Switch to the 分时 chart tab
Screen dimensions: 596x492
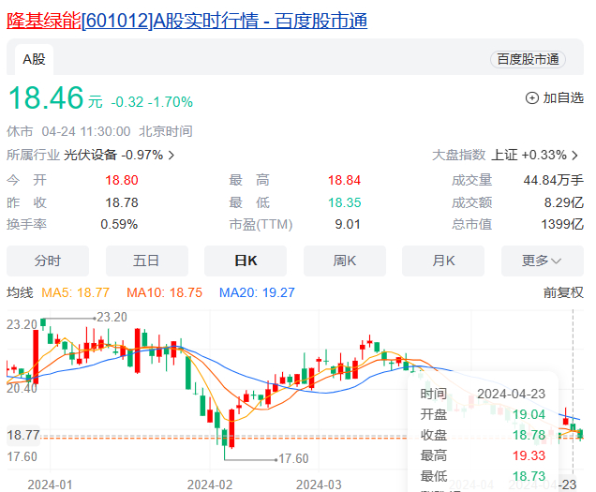tap(48, 261)
